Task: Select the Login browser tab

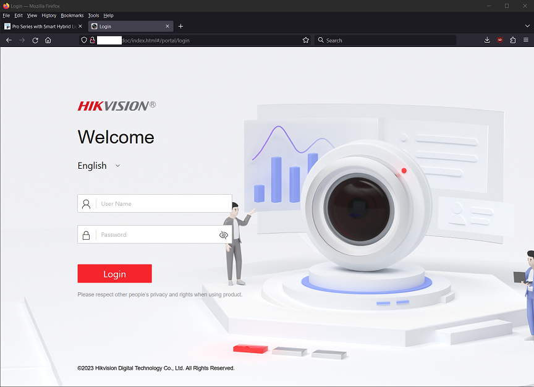Action: 130,26
